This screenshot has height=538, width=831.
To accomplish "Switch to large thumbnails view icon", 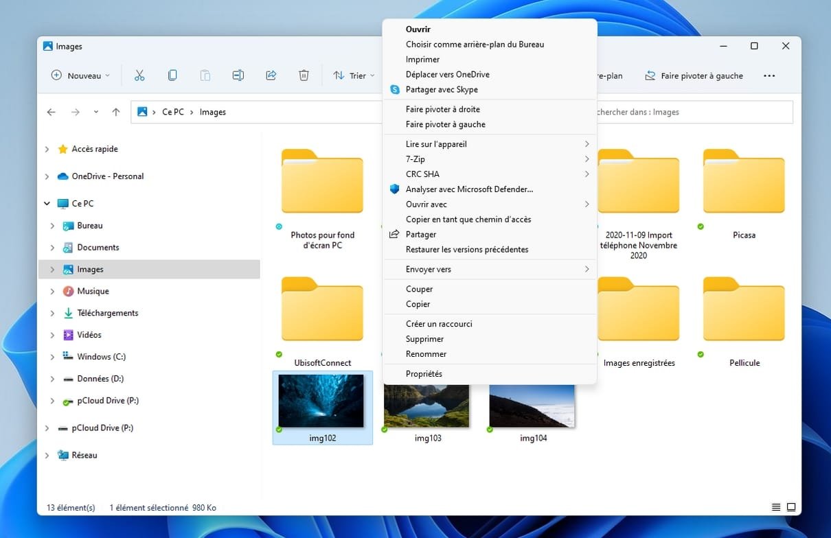I will point(791,508).
